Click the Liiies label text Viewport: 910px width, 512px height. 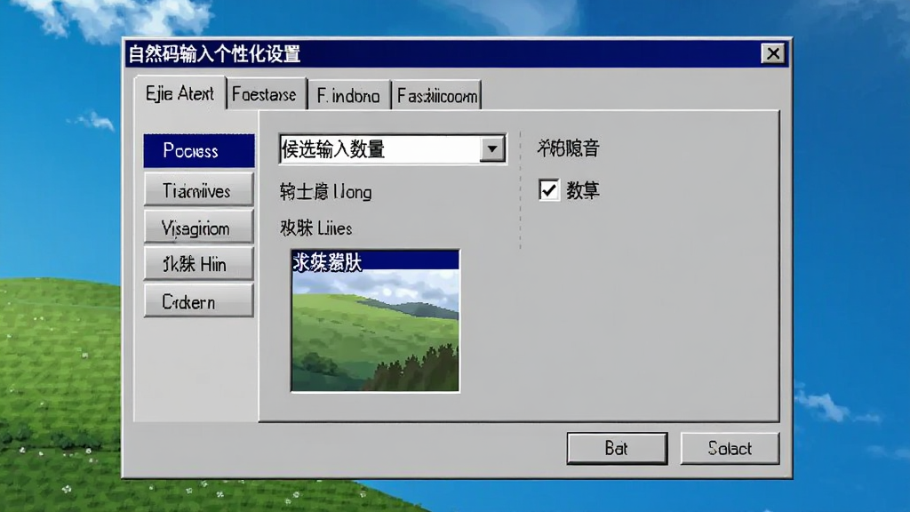[334, 228]
